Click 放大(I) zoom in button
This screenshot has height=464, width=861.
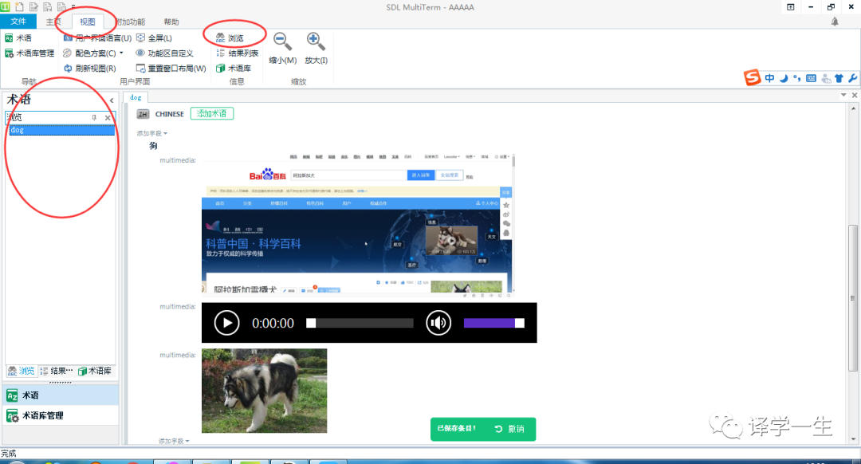[x=316, y=49]
